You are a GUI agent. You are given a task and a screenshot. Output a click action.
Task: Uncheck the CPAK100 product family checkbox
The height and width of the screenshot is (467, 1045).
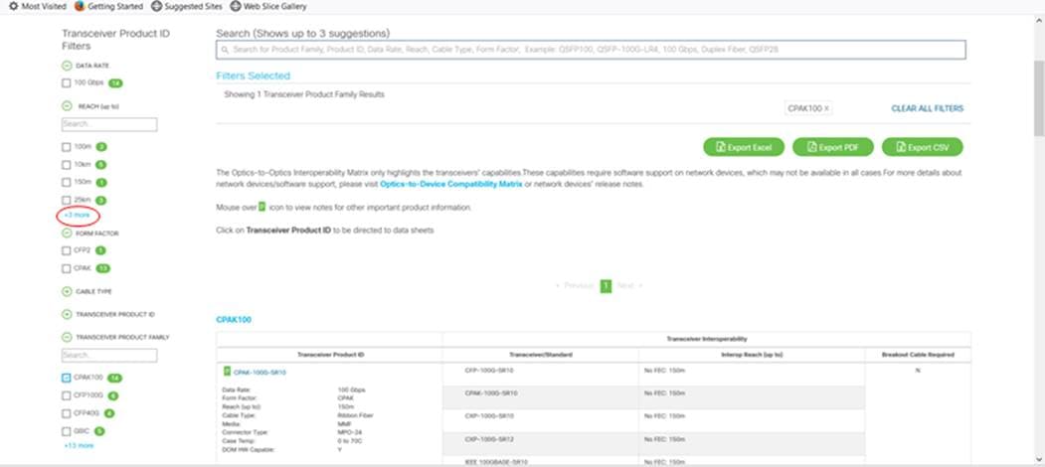point(66,378)
